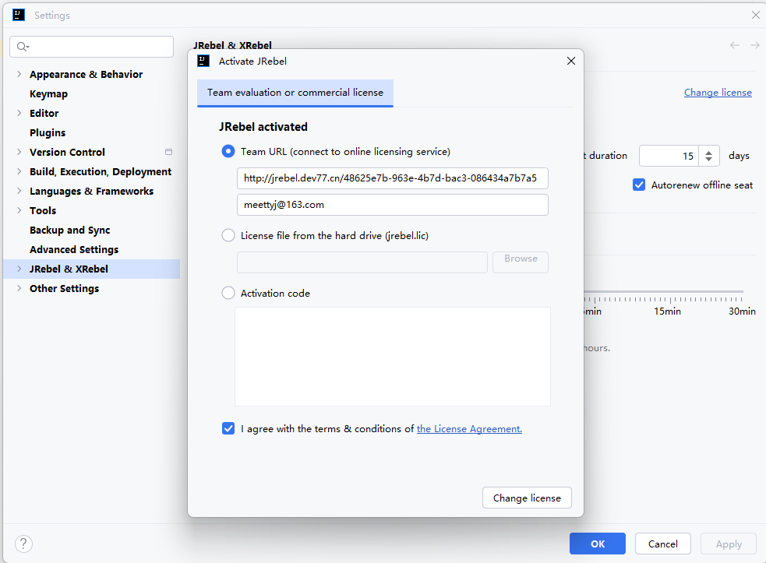766x563 pixels.
Task: Click the help question mark icon
Action: click(23, 544)
